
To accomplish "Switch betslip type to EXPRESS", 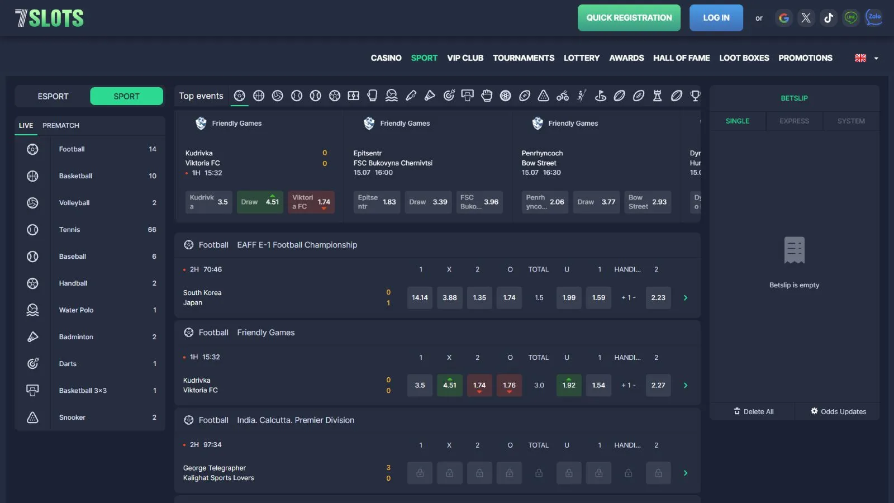I will tap(794, 121).
